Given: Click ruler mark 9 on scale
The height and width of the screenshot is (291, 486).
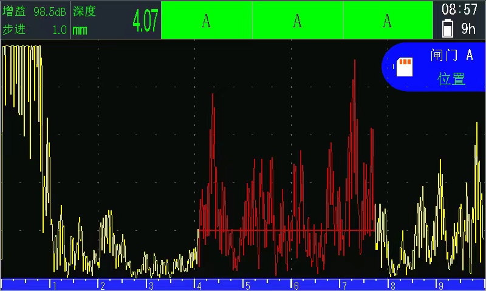Looking at the screenshot, I should click(440, 285).
